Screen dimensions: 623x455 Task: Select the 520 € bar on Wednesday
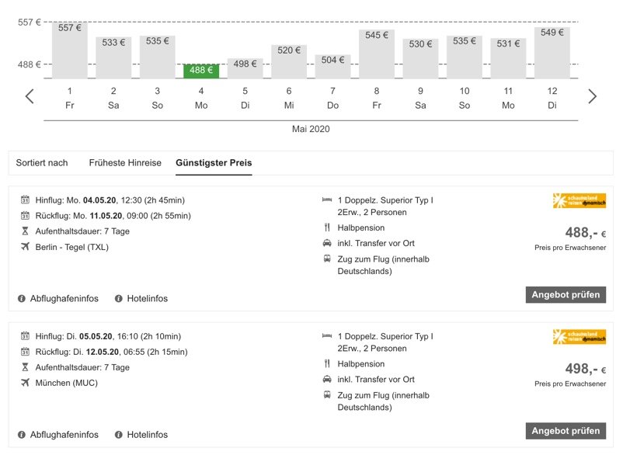coord(289,61)
